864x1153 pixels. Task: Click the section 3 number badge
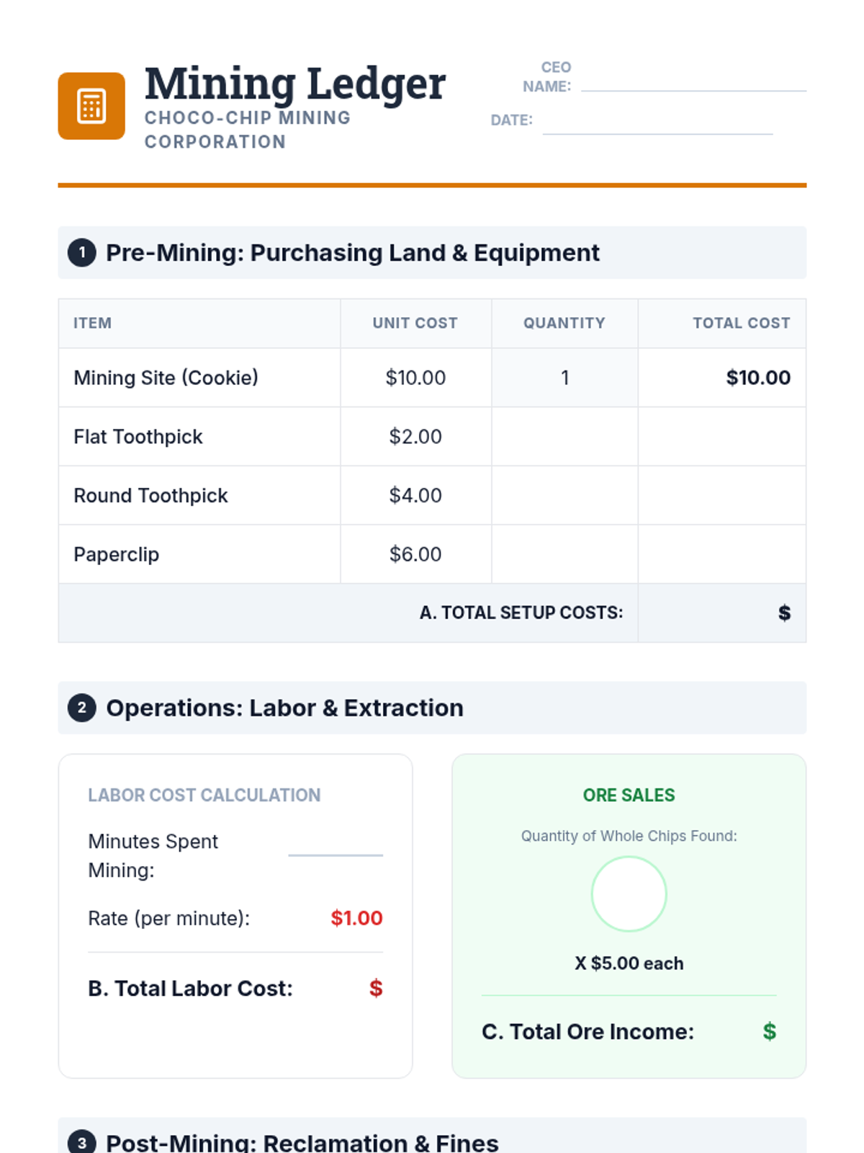point(82,1142)
